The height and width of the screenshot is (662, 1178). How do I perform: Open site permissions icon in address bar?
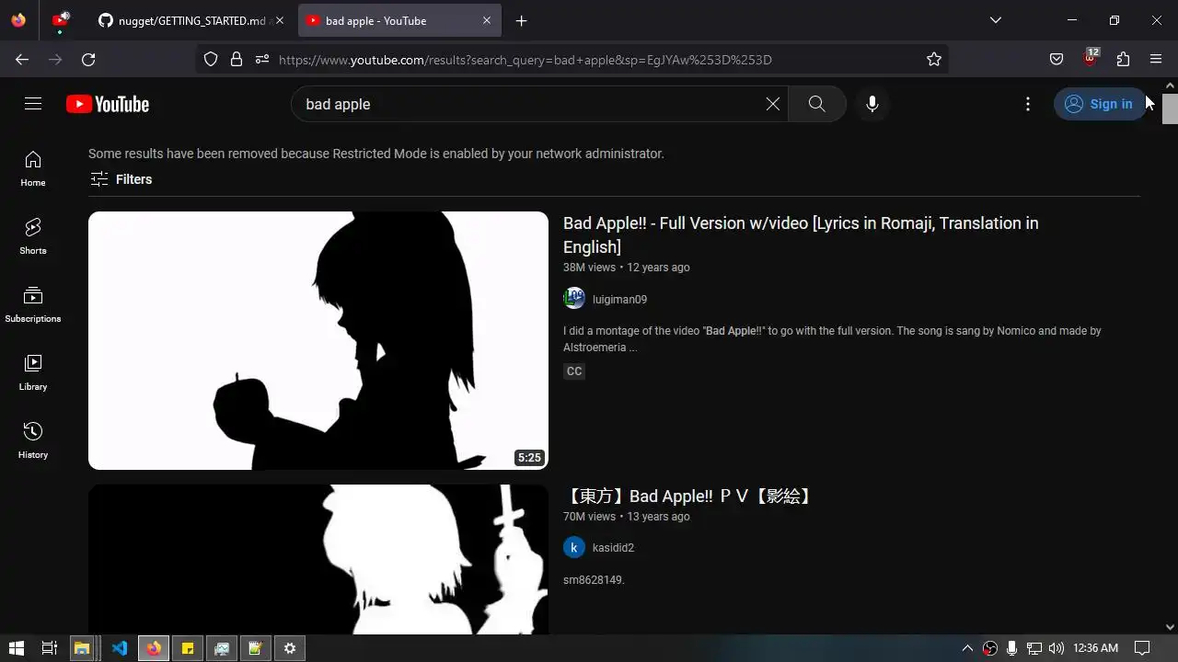[x=262, y=59]
